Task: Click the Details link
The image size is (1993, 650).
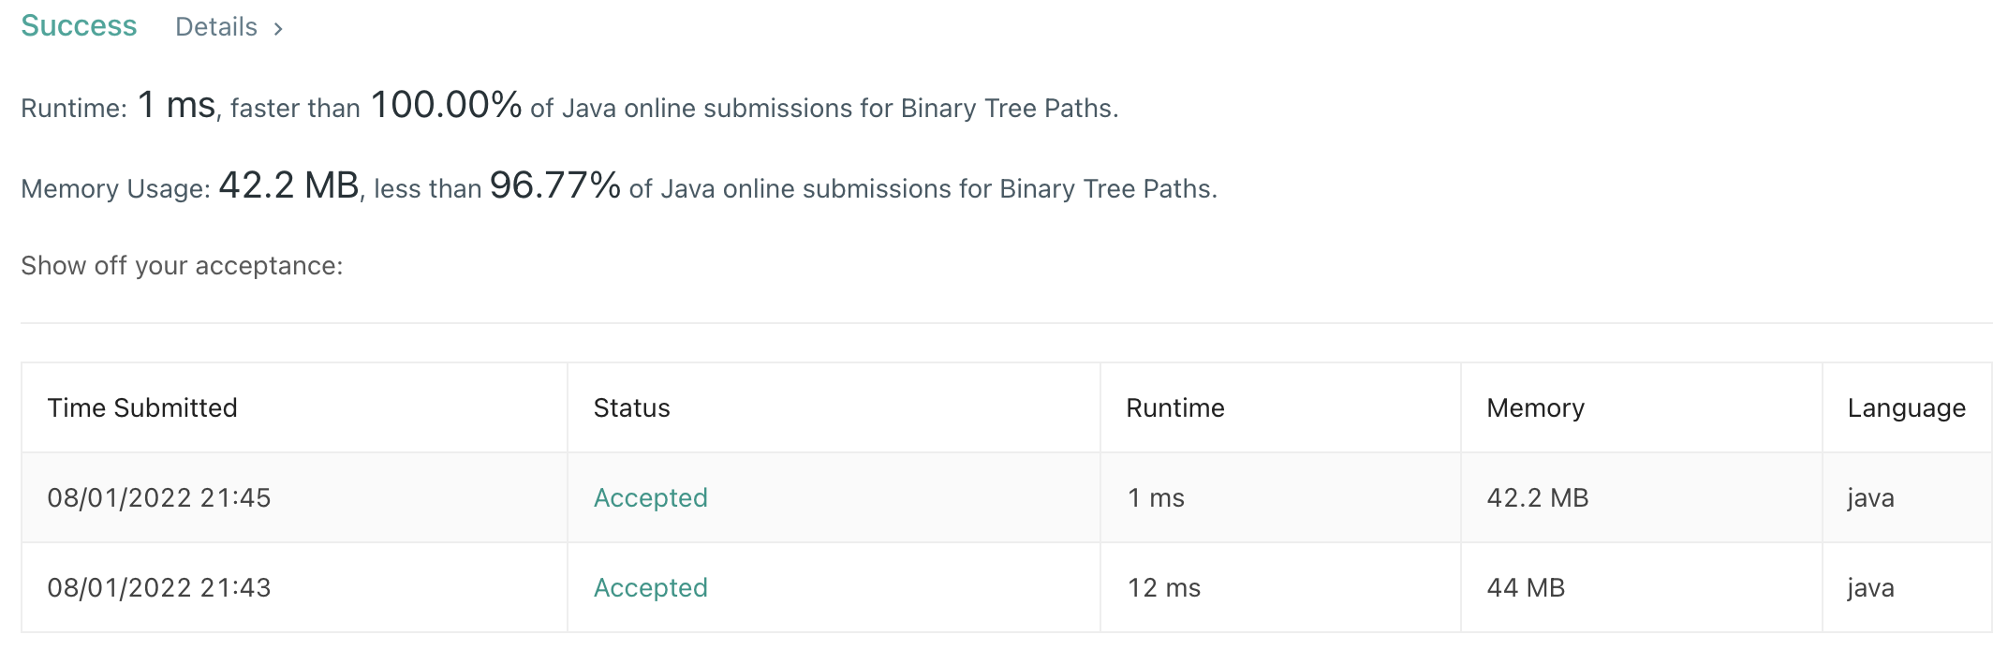Action: click(x=215, y=27)
